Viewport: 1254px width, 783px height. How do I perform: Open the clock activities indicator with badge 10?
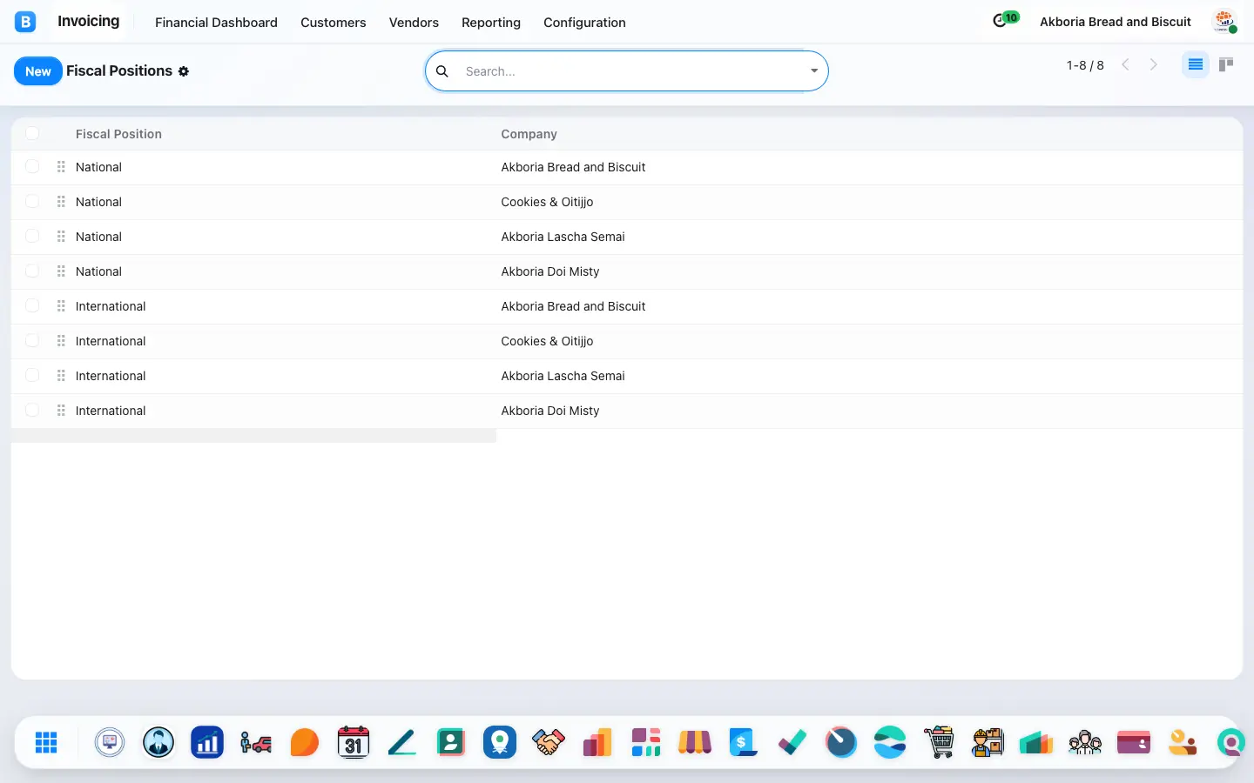(x=1006, y=19)
